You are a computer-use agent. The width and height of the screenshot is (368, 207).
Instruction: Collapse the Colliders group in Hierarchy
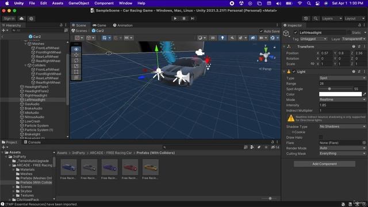[x=25, y=65]
